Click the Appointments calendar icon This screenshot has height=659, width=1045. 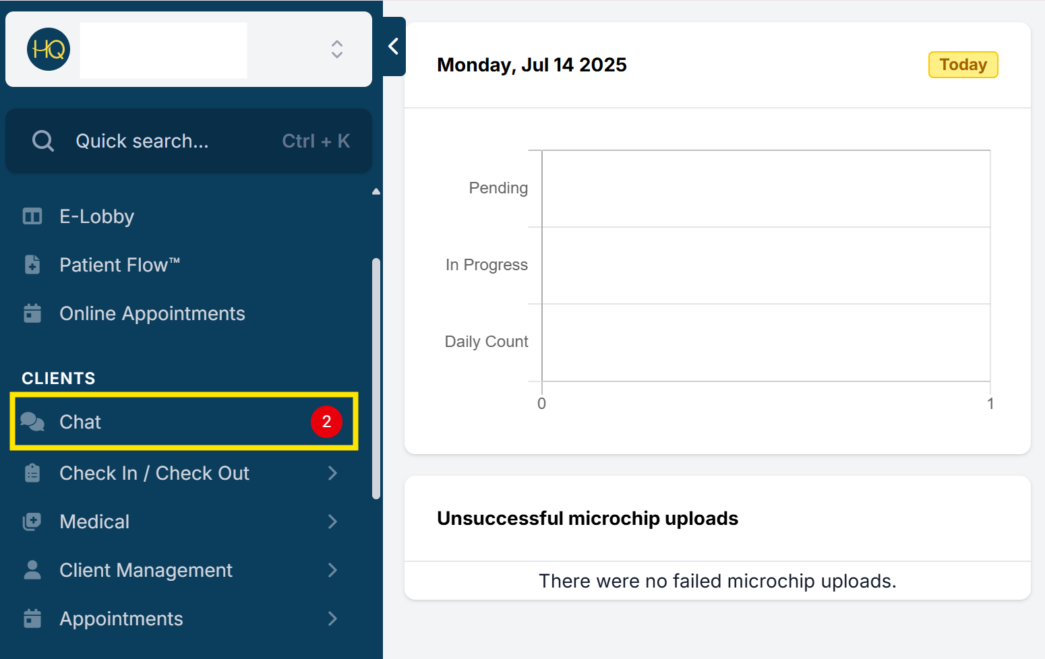(x=32, y=619)
